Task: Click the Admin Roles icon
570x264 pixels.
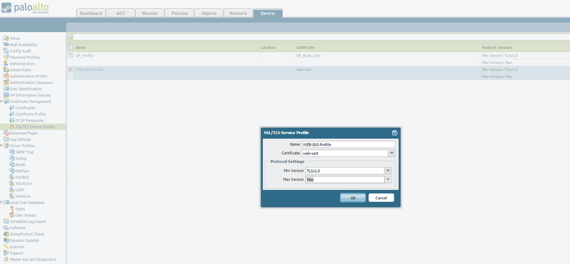Action: 6,70
